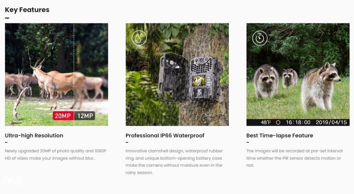Click the stopwatch time-lapse icon

point(260,38)
